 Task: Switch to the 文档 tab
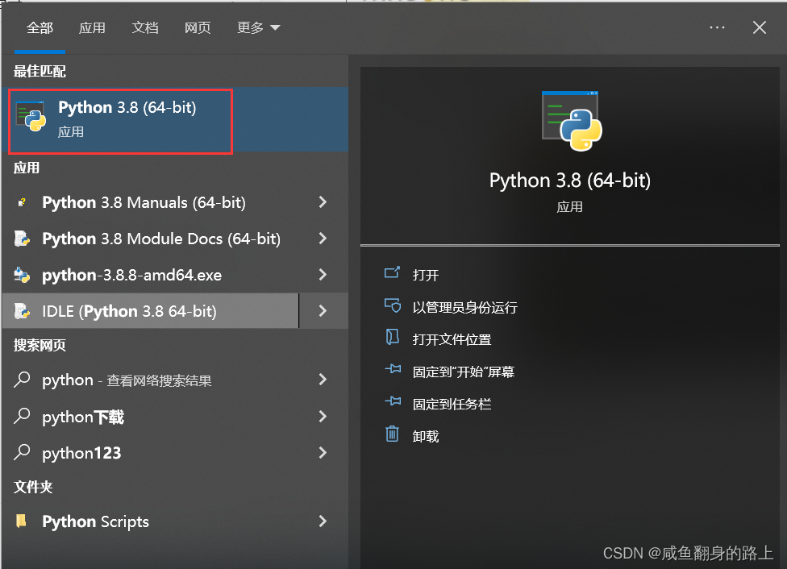pos(145,27)
